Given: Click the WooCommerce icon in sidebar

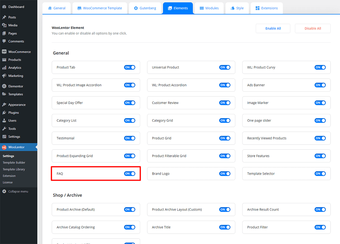Looking at the screenshot, I should pyautogui.click(x=4, y=52).
